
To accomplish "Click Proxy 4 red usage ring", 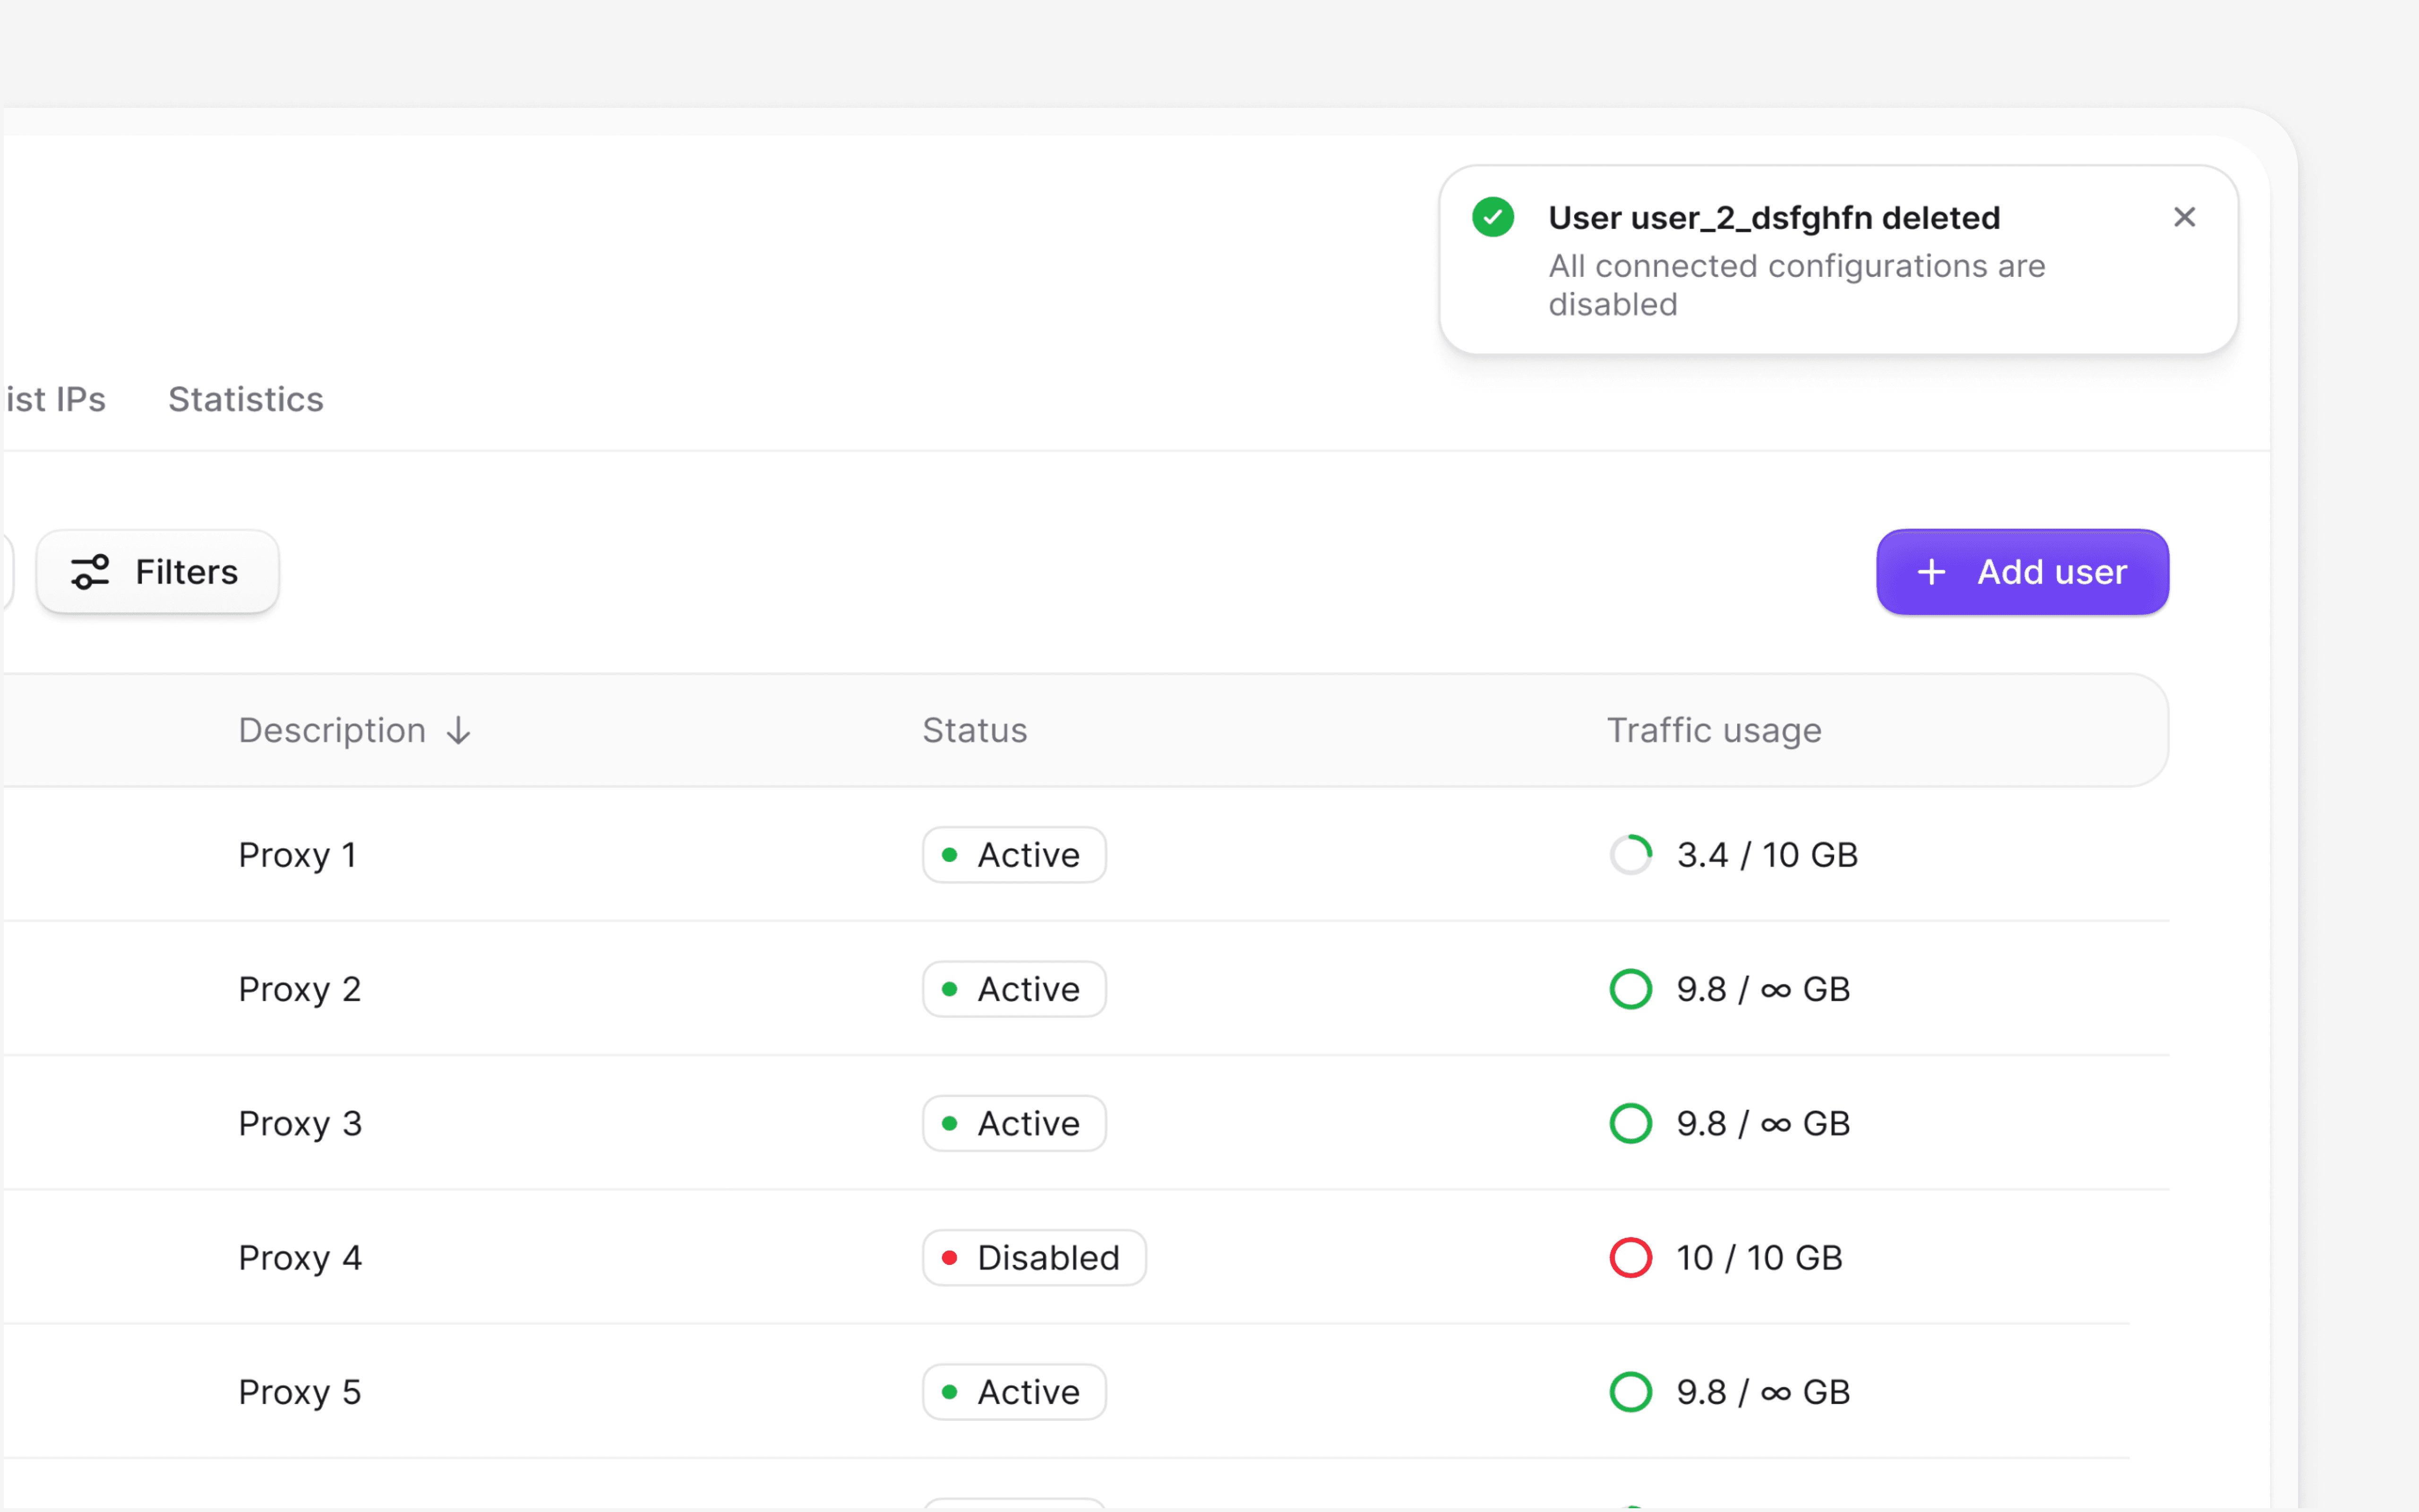I will tap(1630, 1258).
